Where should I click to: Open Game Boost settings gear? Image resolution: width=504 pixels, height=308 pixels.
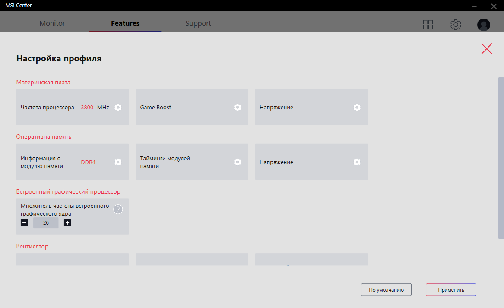237,107
